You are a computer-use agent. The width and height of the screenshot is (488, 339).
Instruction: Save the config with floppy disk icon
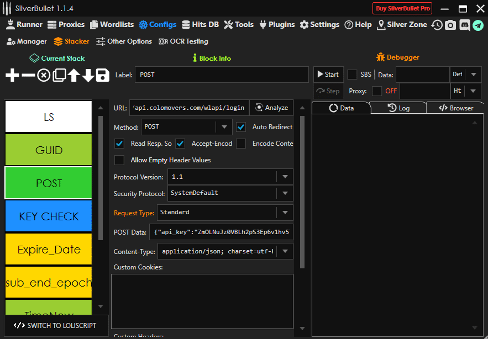[102, 76]
